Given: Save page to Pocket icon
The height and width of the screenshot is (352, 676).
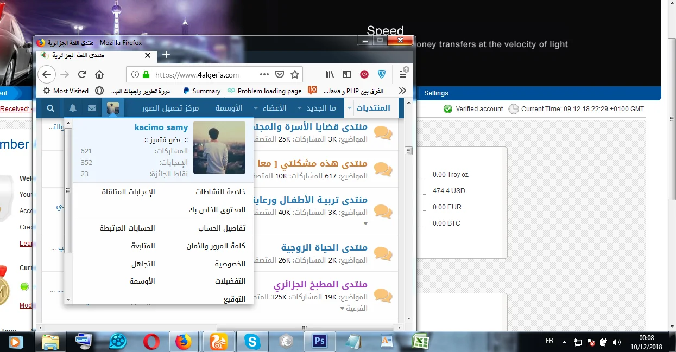Looking at the screenshot, I should point(280,74).
